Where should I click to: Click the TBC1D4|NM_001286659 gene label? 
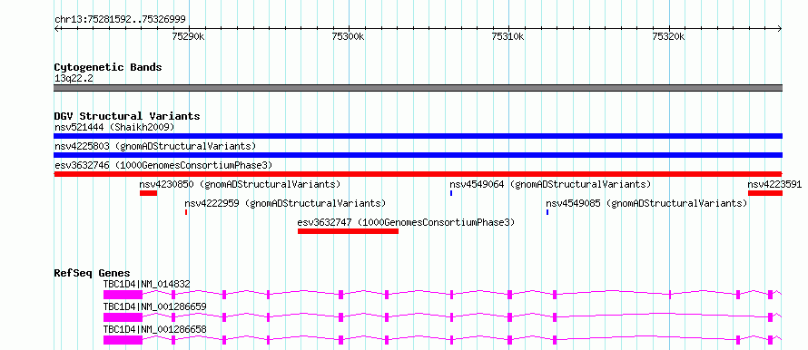point(155,306)
